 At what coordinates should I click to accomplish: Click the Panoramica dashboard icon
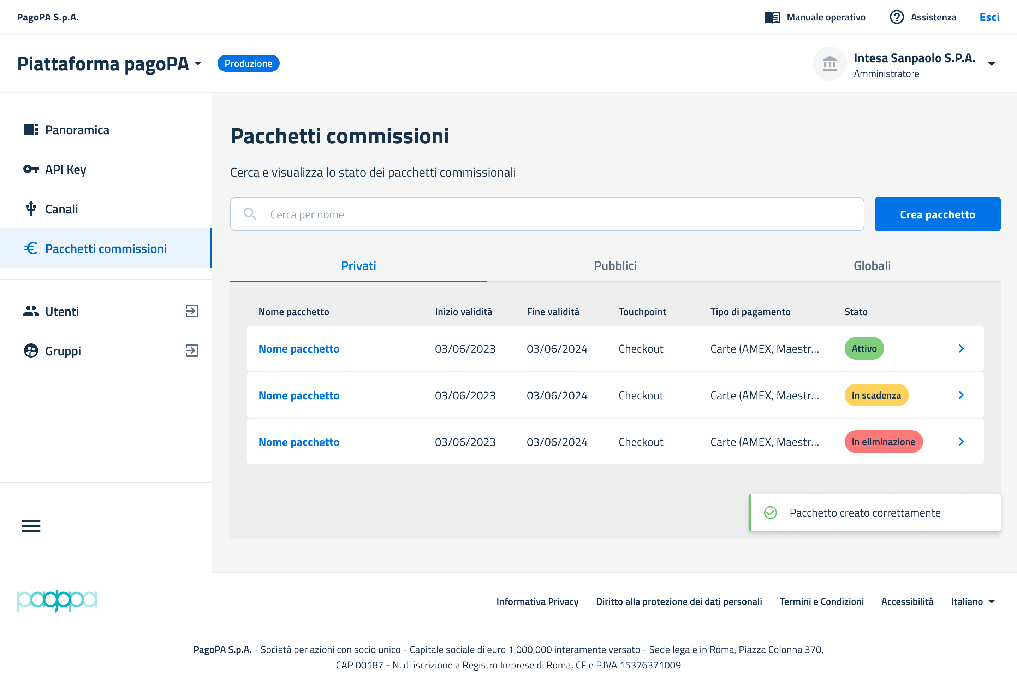(x=31, y=130)
